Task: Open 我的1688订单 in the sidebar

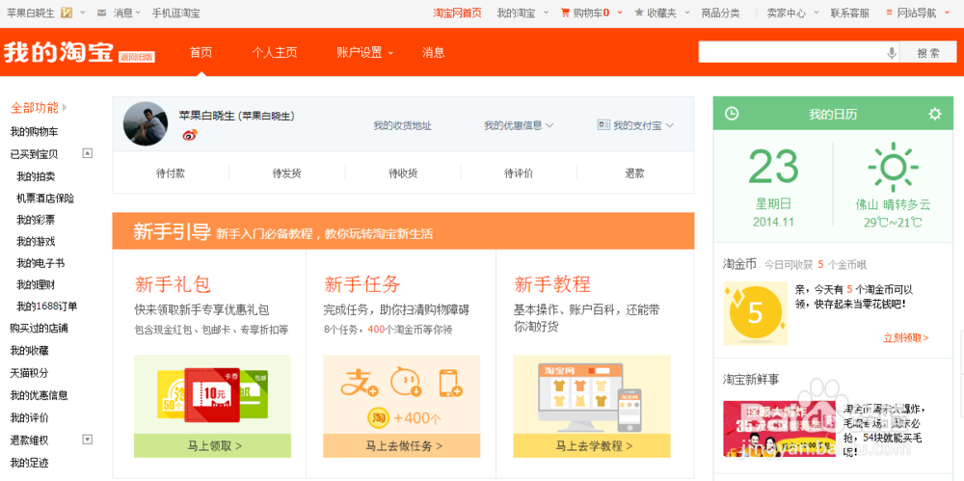Action: [x=46, y=307]
